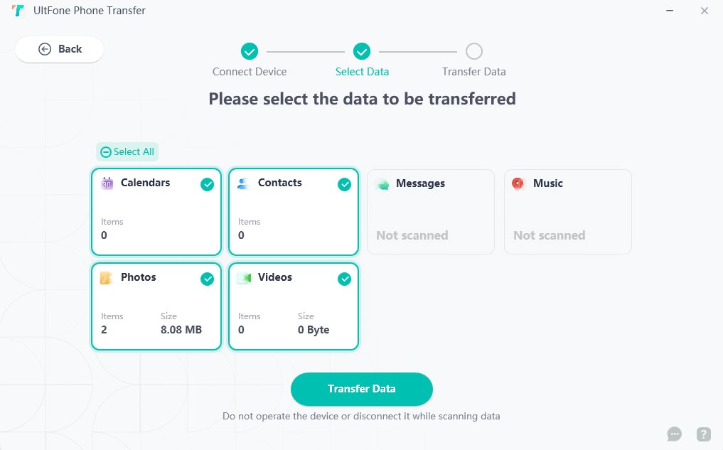Go Back to the previous screen
Image resolution: width=723 pixels, height=450 pixels.
(x=59, y=49)
